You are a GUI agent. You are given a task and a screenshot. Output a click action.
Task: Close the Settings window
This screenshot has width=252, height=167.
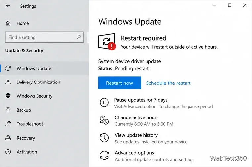(245, 5)
